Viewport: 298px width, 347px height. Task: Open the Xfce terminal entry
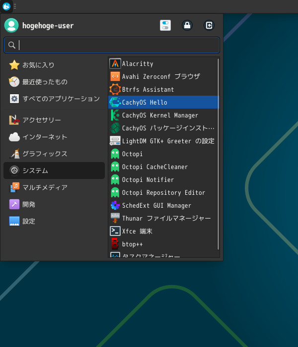coord(137,231)
